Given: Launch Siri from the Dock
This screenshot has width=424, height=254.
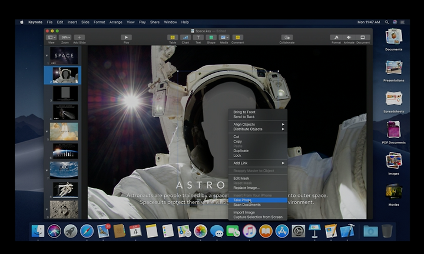Looking at the screenshot, I should (54, 231).
